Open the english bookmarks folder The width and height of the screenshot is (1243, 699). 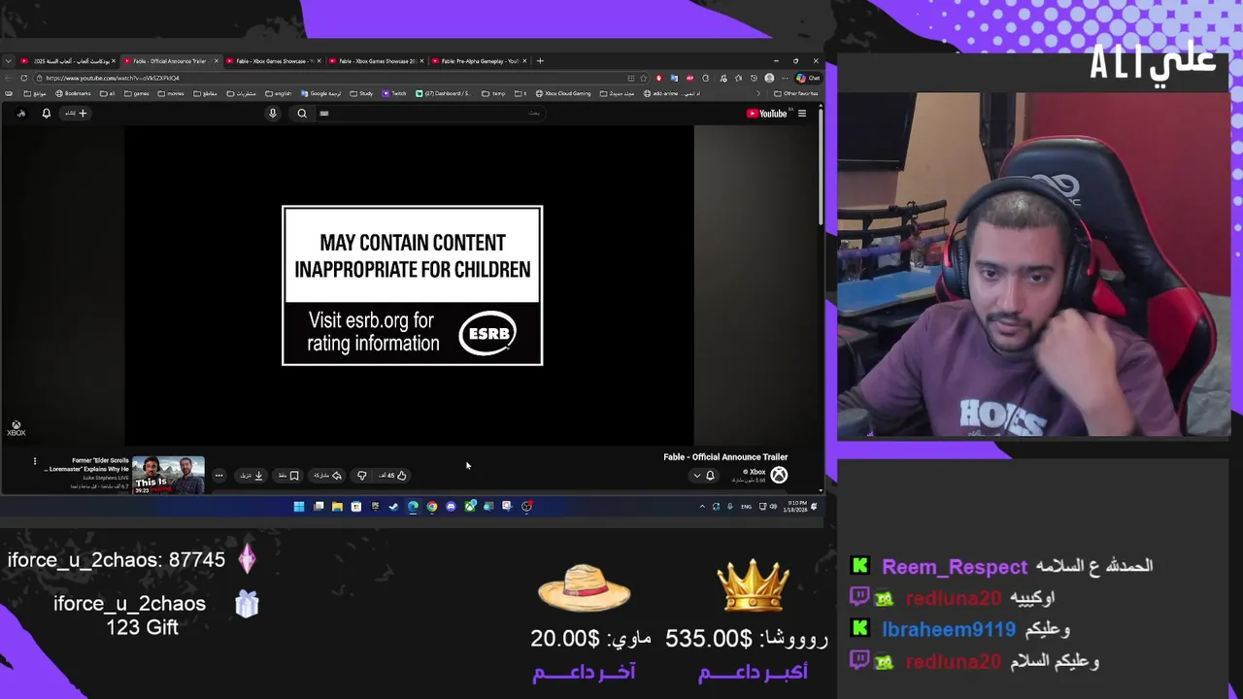(278, 93)
